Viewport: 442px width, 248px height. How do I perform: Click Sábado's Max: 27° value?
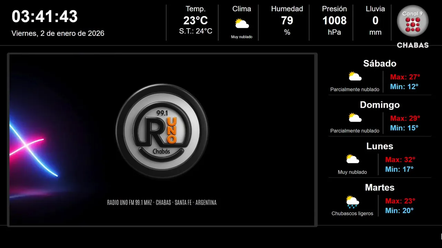coord(405,77)
